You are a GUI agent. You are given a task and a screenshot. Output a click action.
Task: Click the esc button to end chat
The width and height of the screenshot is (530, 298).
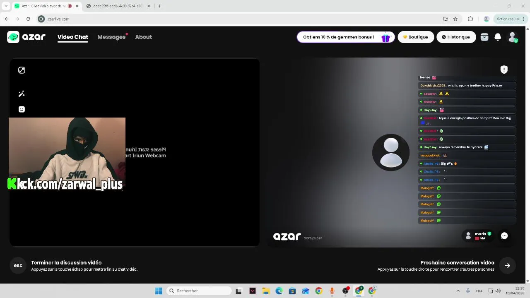pyautogui.click(x=18, y=265)
